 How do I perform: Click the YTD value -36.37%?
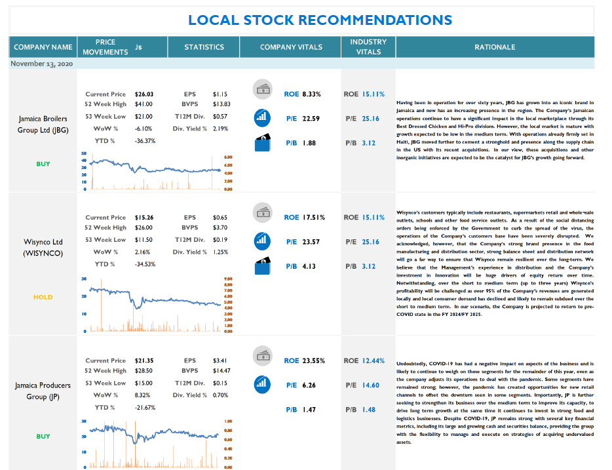(145, 141)
